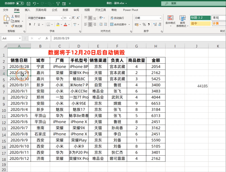Apply the 计算 cell style
226x172 pixels.
click(x=219, y=23)
